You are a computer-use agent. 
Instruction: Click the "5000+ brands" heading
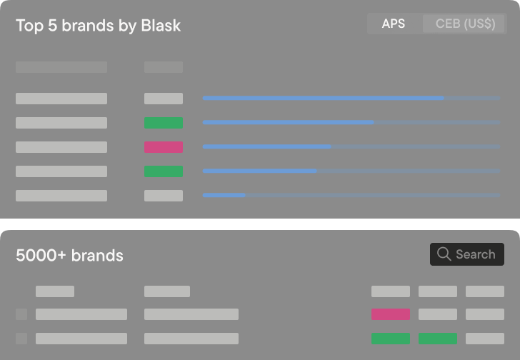click(x=69, y=255)
